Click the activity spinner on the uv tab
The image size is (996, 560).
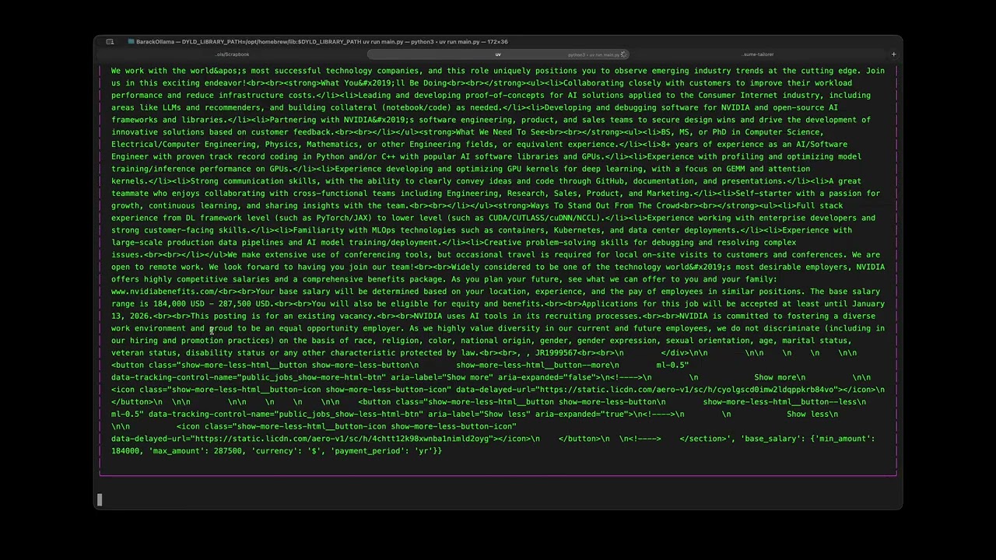point(623,54)
